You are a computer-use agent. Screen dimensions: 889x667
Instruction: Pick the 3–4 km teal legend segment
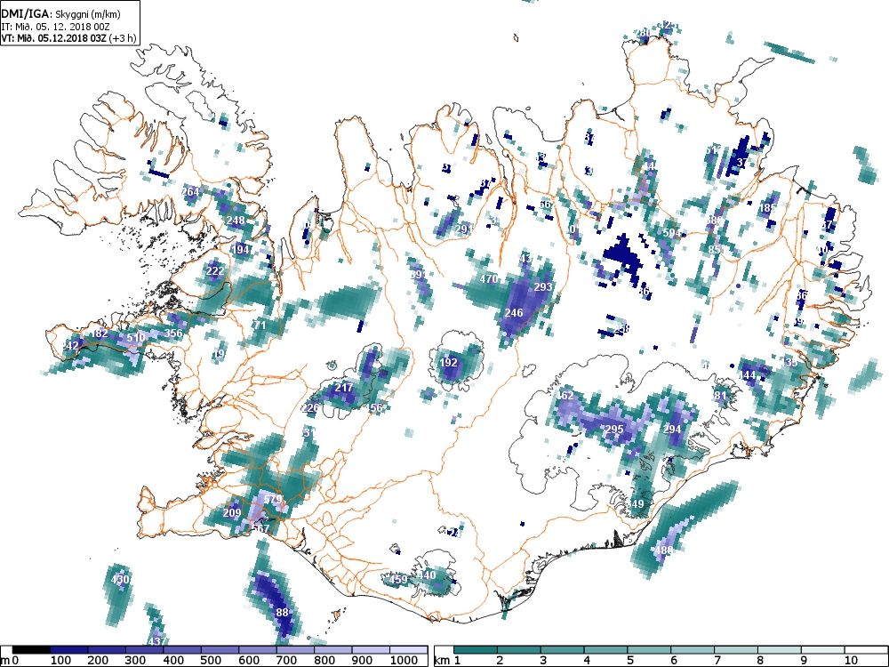tap(563, 650)
